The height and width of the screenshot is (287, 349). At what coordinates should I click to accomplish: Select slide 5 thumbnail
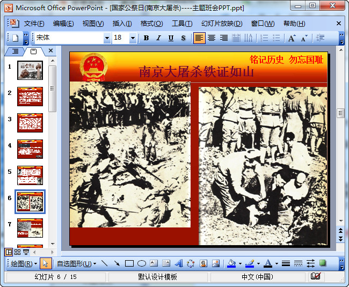click(30, 175)
